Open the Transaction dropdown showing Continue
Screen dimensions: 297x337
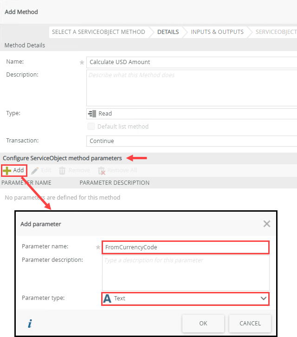(192, 141)
